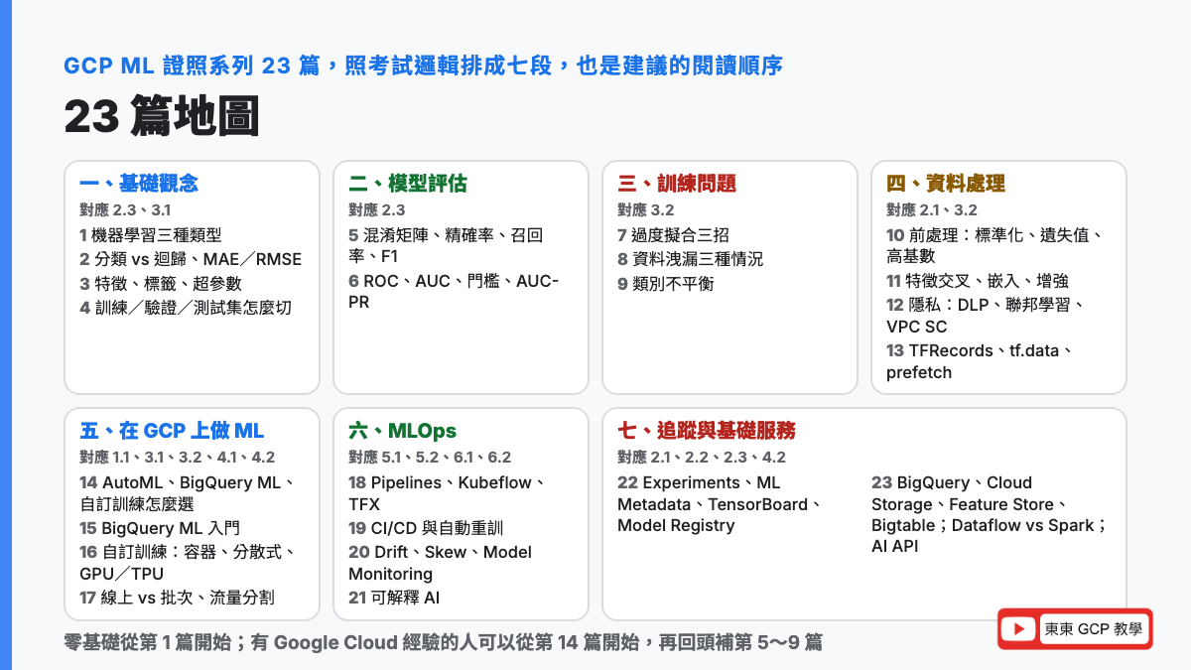1191x670 pixels.
Task: Click item 2 分類 vs 迴歸、MAE／RMSE
Action: pos(191,259)
